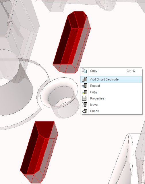
Task: Click the cylindrical hole in the model
Action: coord(61,96)
